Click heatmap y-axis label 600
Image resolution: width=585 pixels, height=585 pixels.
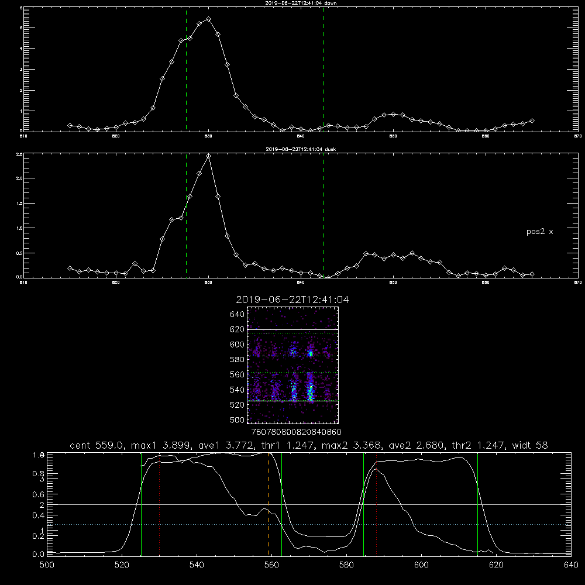237,345
